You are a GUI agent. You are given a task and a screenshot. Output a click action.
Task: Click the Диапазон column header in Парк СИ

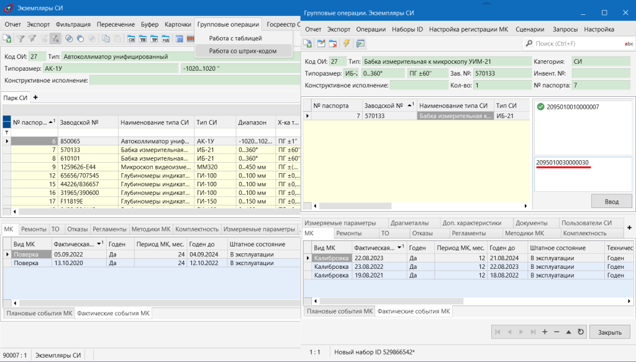click(255, 122)
